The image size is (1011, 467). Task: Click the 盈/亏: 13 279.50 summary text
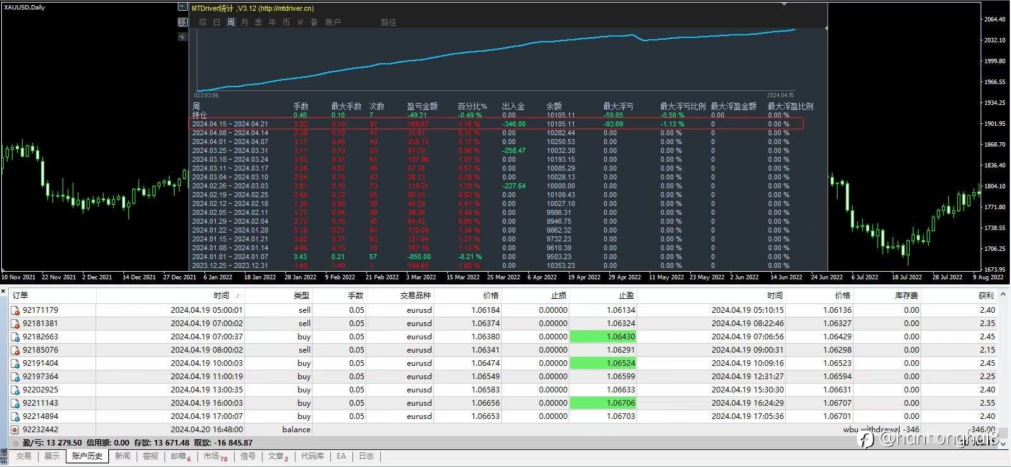click(53, 443)
